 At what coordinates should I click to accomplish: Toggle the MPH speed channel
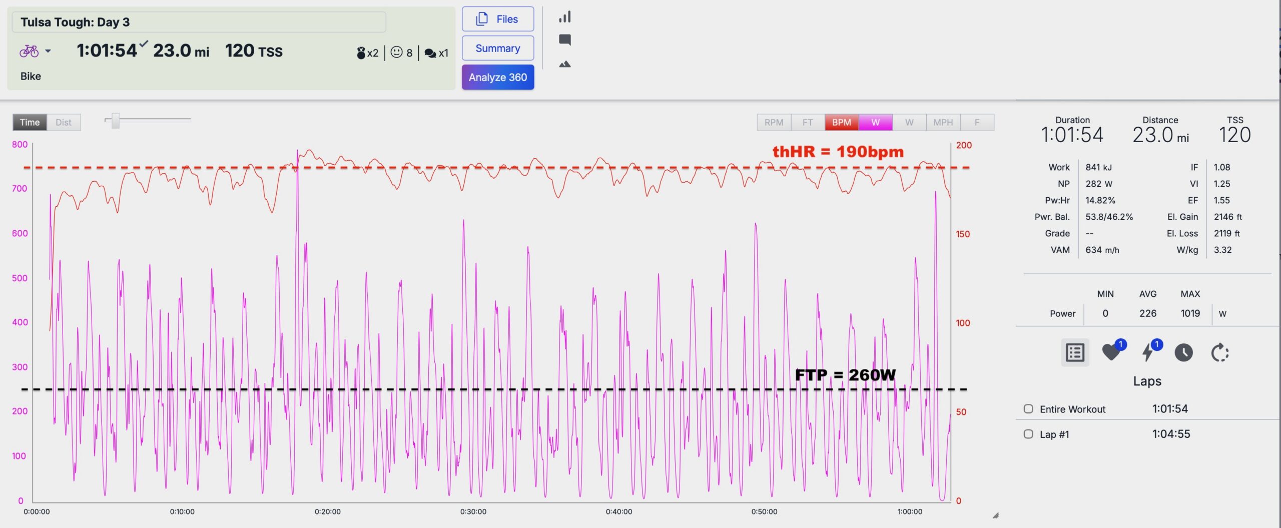(943, 122)
